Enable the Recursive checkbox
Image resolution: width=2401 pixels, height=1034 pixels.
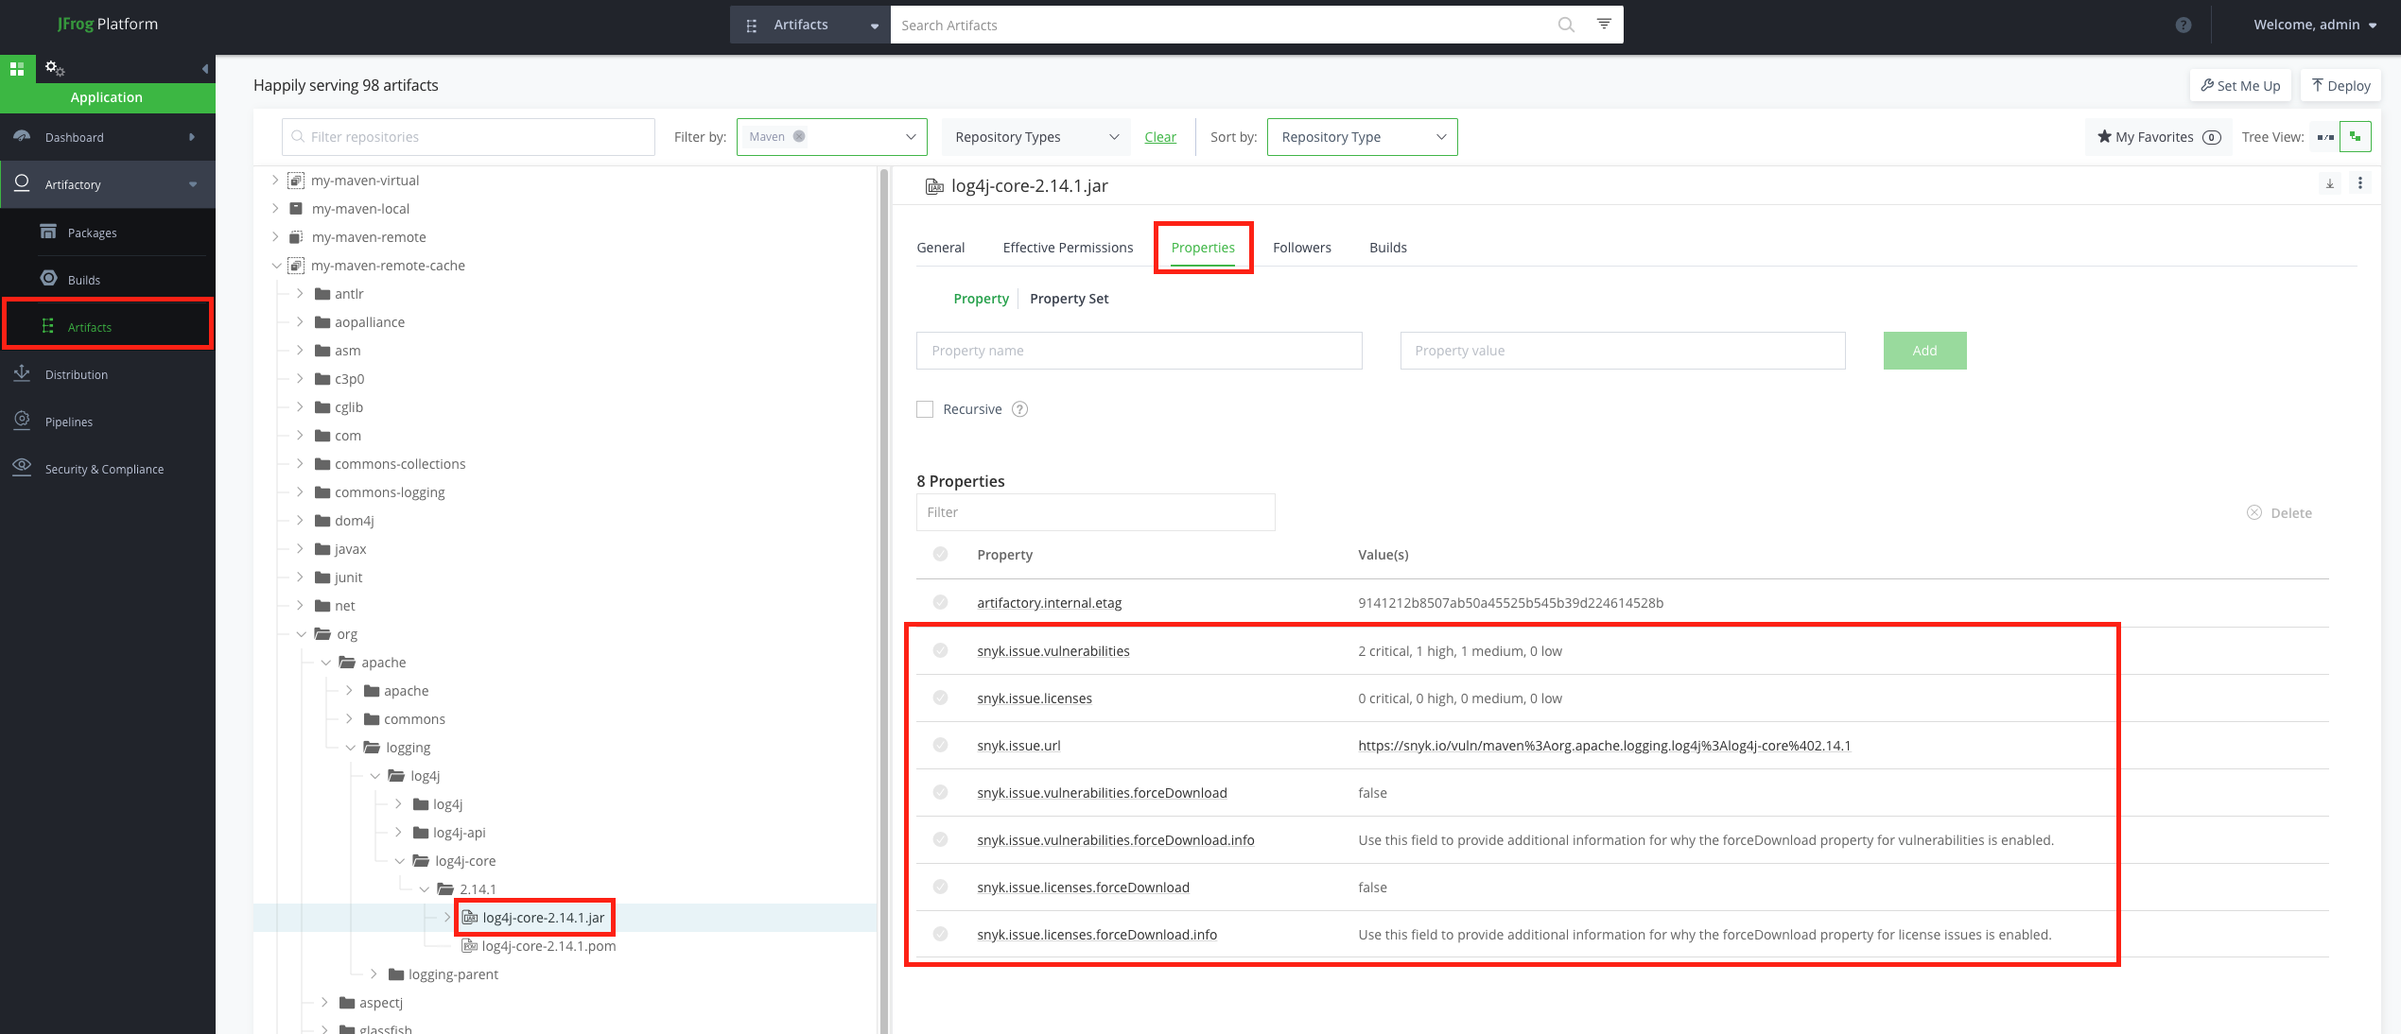(x=925, y=409)
